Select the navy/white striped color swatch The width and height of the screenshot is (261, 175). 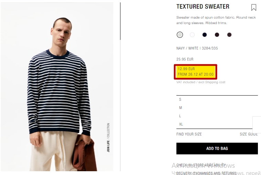(180, 35)
